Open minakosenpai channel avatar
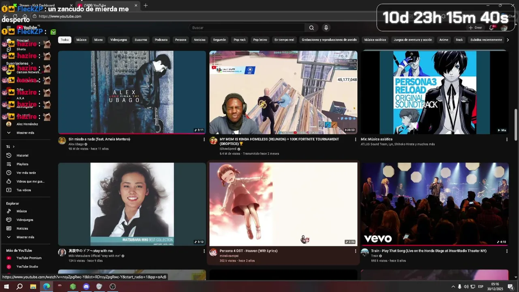 (x=213, y=252)
